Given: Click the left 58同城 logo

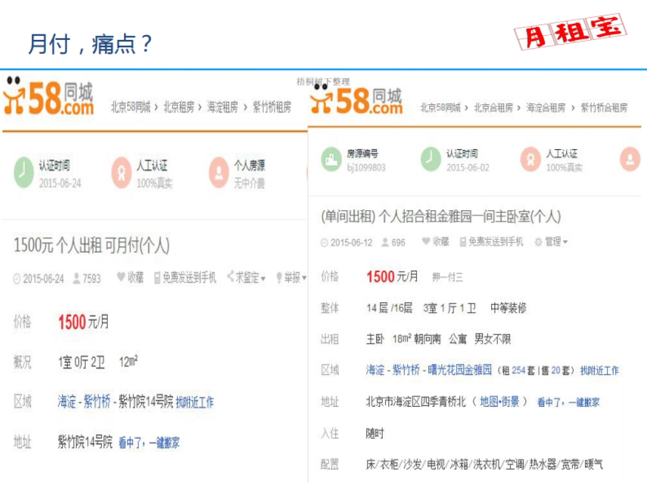Looking at the screenshot, I should coord(49,97).
